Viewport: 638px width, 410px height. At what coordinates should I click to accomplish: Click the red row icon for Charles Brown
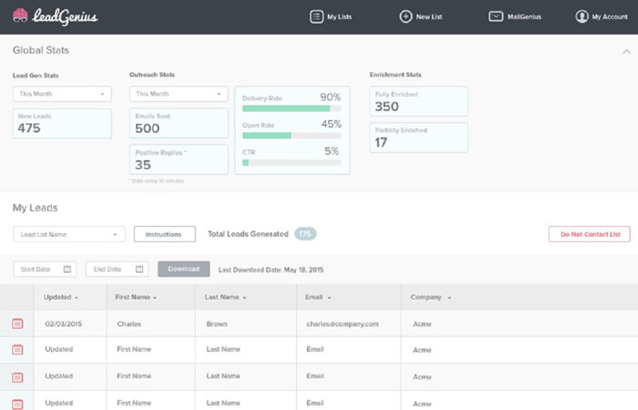pos(17,324)
